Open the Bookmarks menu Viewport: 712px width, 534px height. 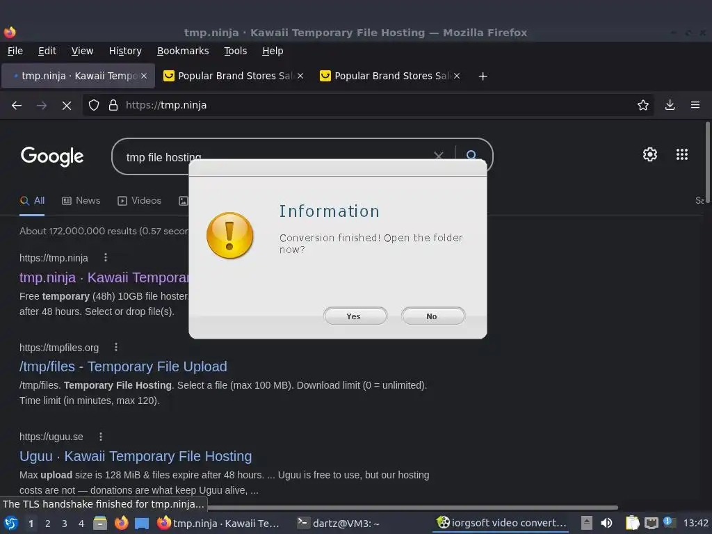(x=183, y=51)
